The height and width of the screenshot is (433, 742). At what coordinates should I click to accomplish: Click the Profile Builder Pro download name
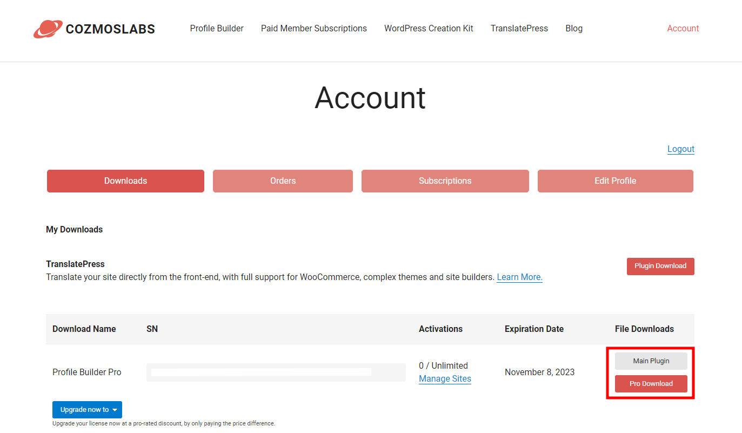87,372
